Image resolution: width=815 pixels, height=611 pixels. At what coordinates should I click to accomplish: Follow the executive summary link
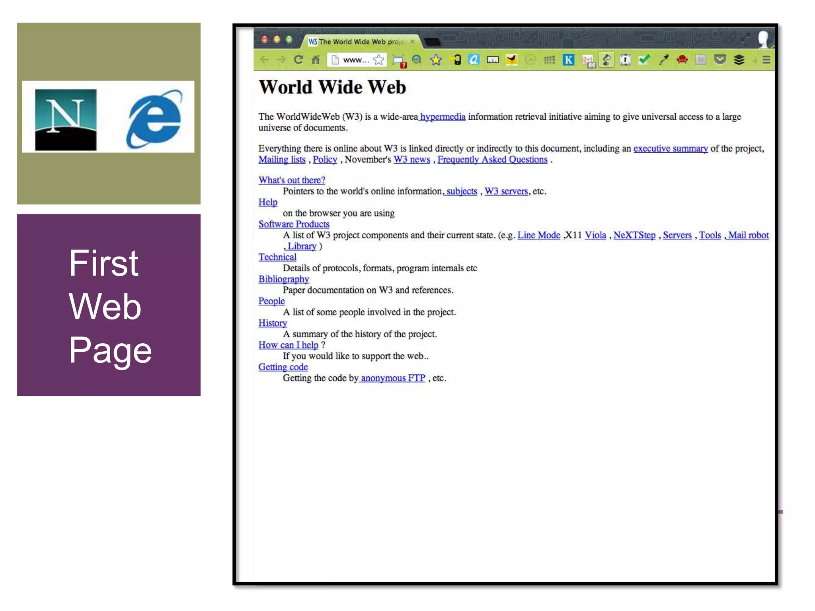click(670, 148)
